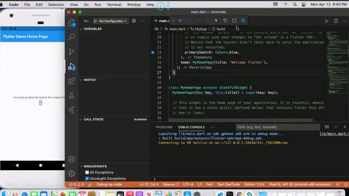The height and width of the screenshot is (196, 349).
Task: Click the feedback icon in status bar
Action: click(338, 185)
